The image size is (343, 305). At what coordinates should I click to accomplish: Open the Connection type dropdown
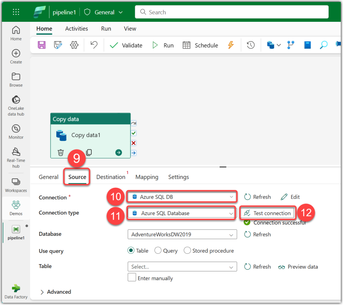point(182,213)
